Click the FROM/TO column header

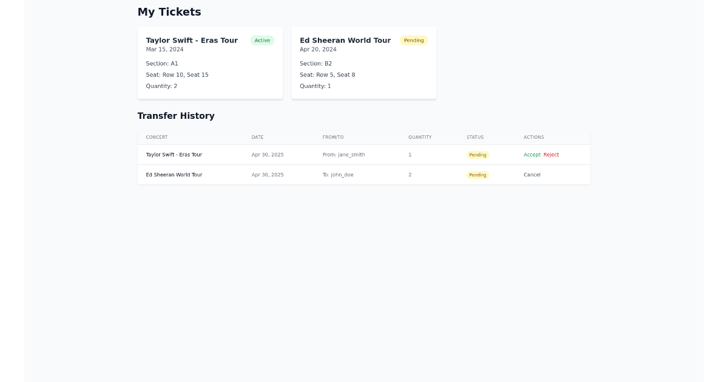tap(333, 137)
